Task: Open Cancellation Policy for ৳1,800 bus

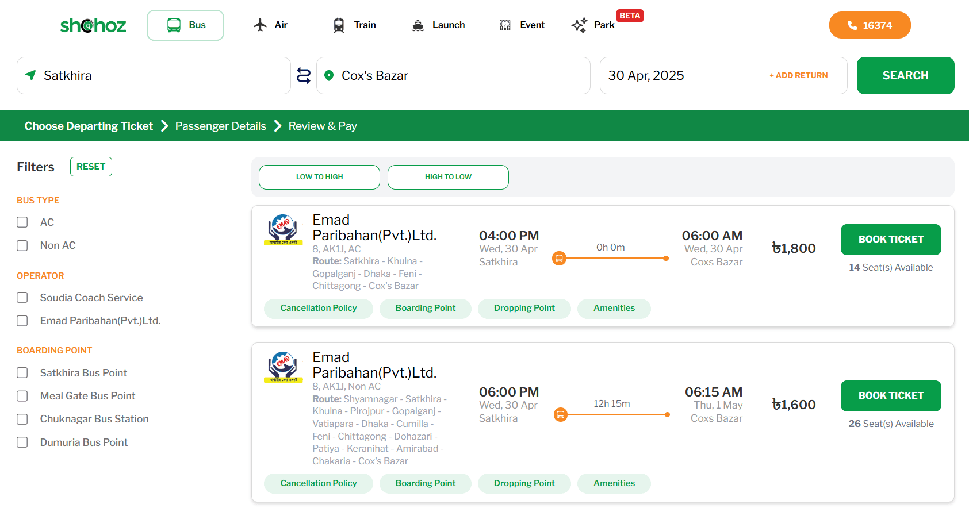Action: pos(319,309)
